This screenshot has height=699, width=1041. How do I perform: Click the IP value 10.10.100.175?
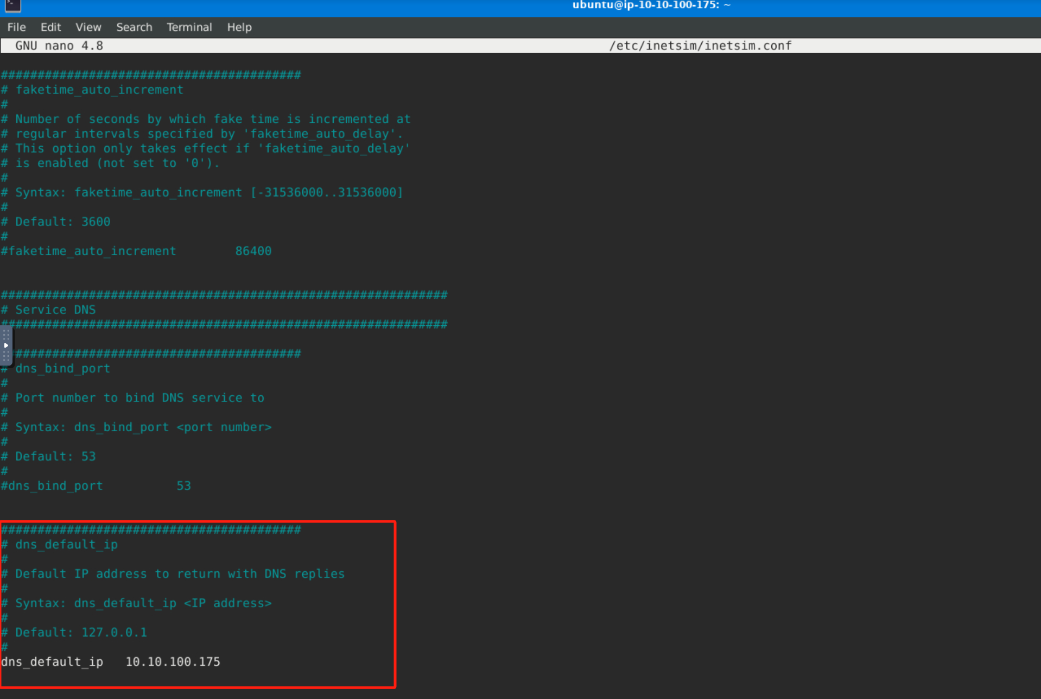tap(173, 662)
